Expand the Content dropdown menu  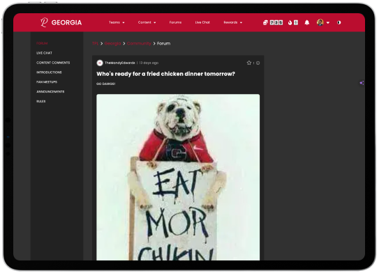tap(147, 22)
